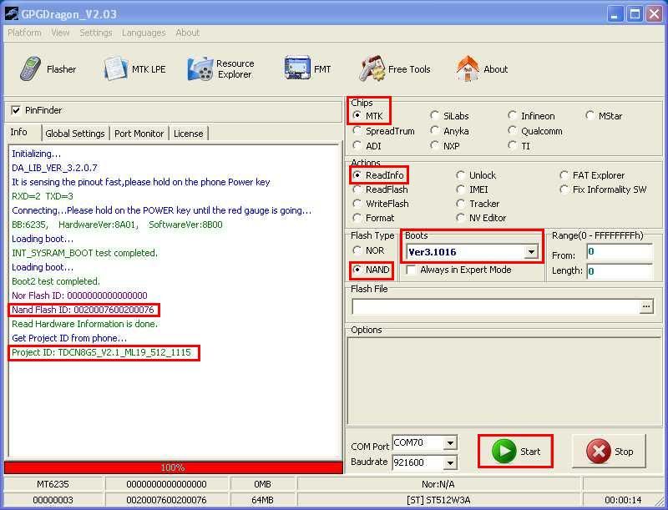This screenshot has width=668, height=510.
Task: Open the COM Port dropdown
Action: tap(450, 443)
